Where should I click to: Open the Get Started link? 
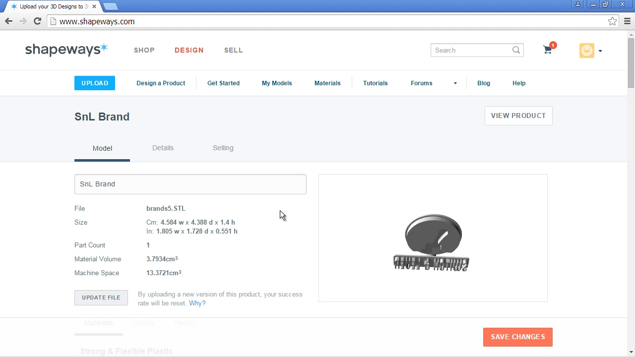[223, 83]
